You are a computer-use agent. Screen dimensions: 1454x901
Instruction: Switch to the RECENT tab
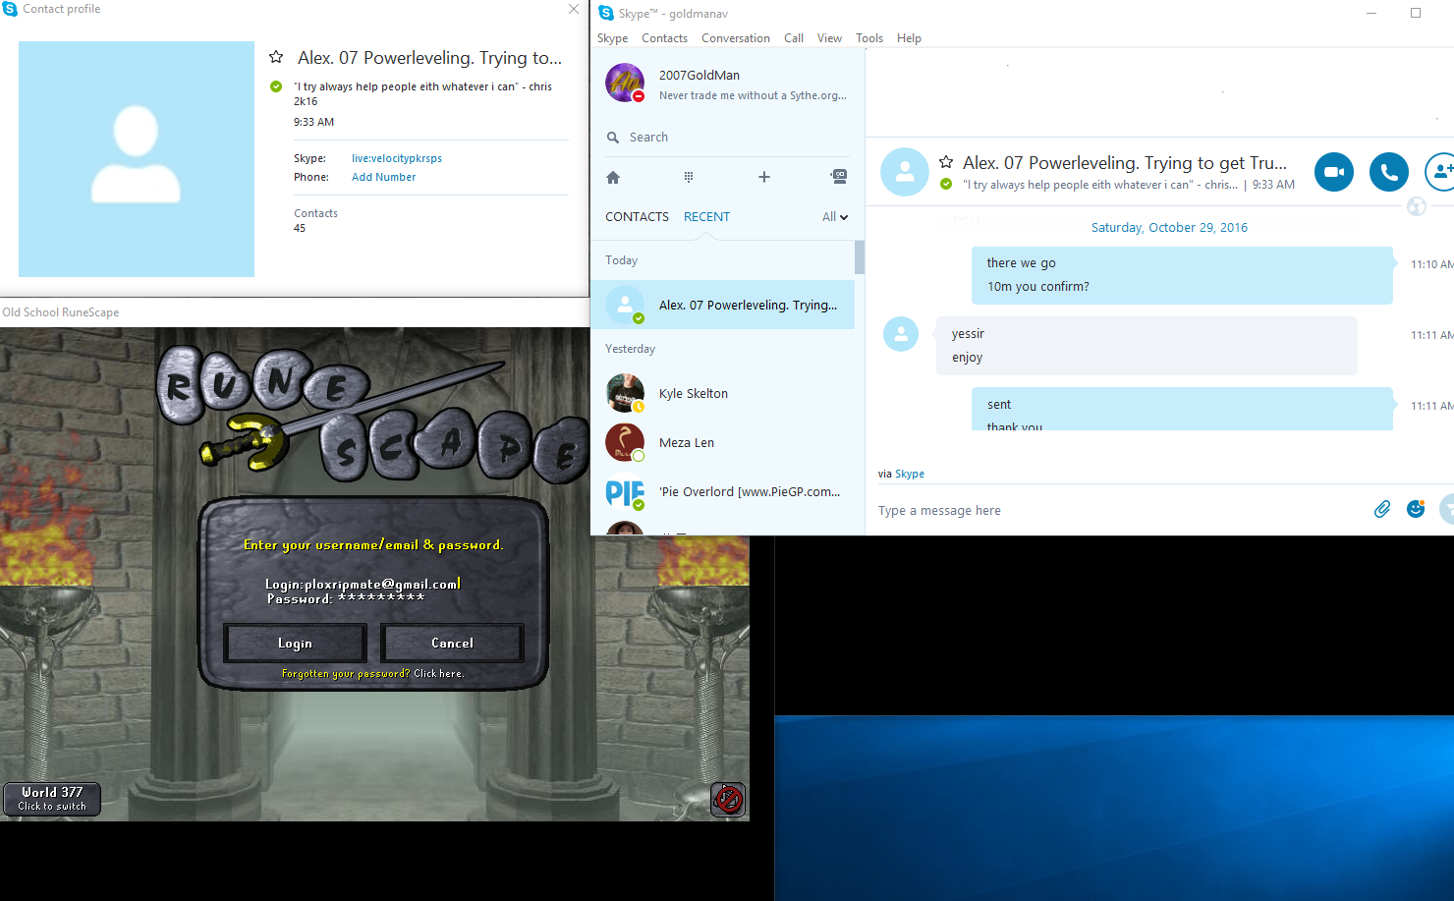point(706,217)
